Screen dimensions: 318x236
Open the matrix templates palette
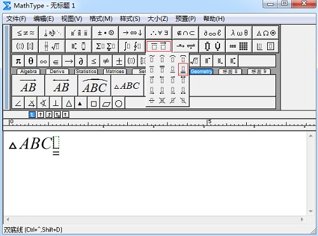239,46
